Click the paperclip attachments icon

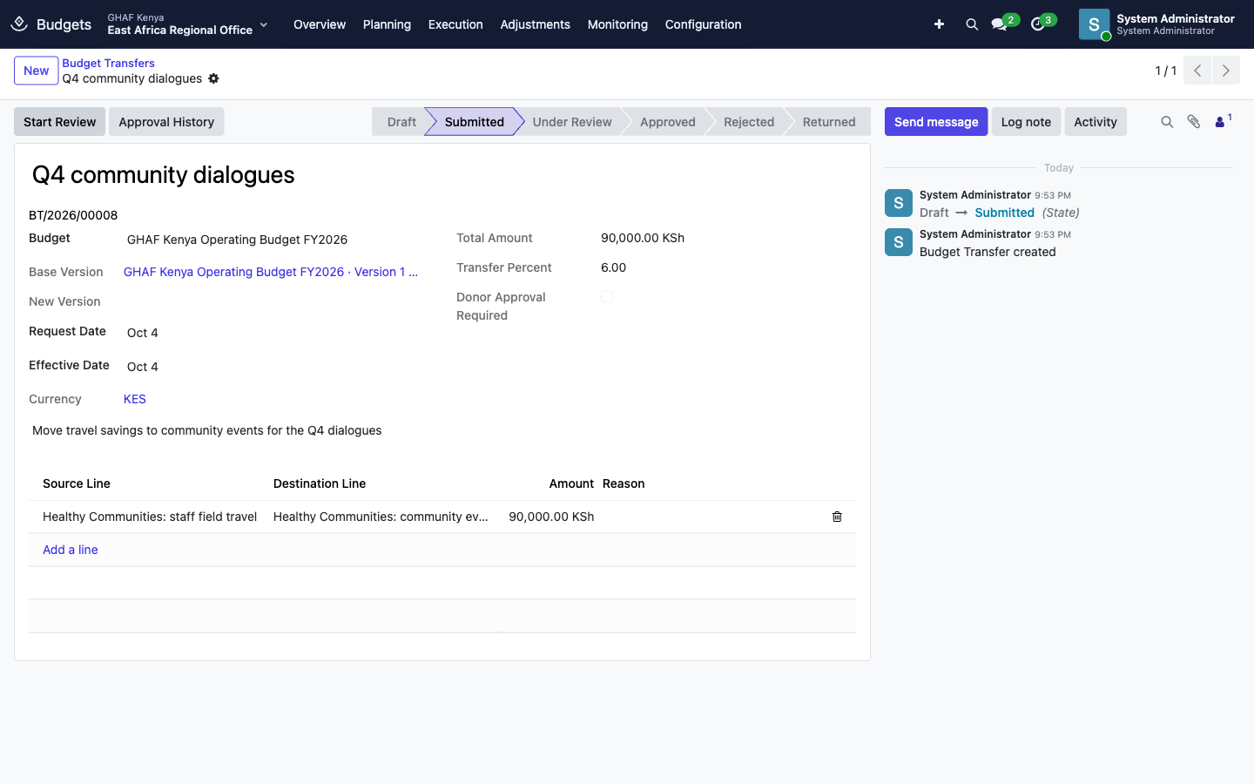pyautogui.click(x=1194, y=122)
